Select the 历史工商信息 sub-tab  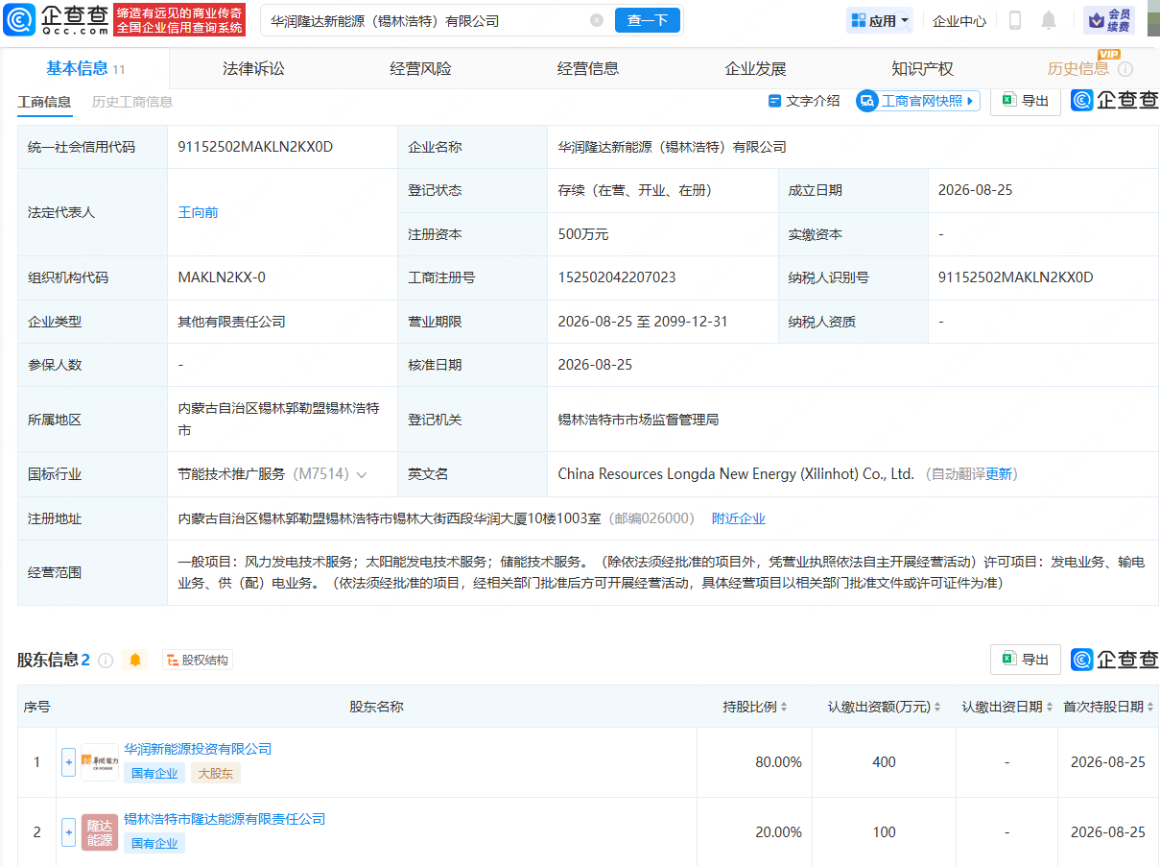[132, 102]
